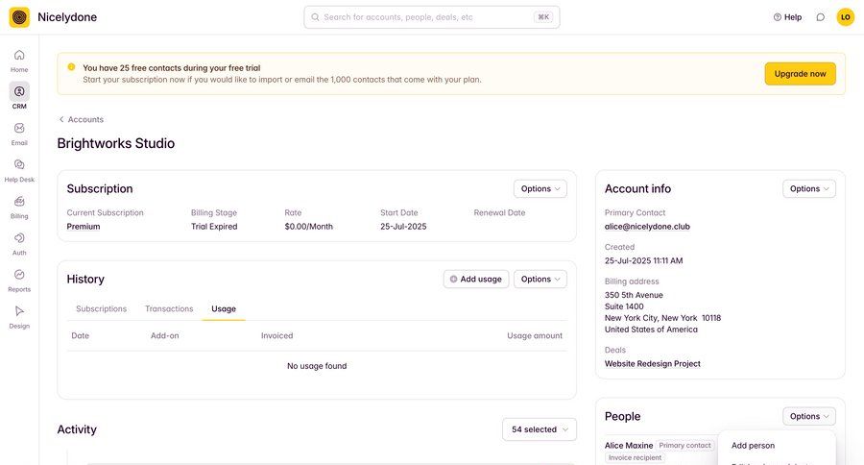
Task: Click the Brightworks Studio title
Action: pos(116,143)
